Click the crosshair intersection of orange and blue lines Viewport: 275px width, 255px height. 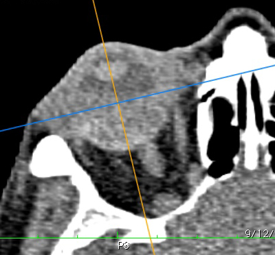tap(118, 103)
